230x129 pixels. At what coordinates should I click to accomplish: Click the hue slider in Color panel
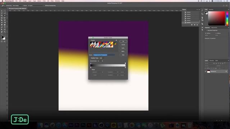pos(227,18)
